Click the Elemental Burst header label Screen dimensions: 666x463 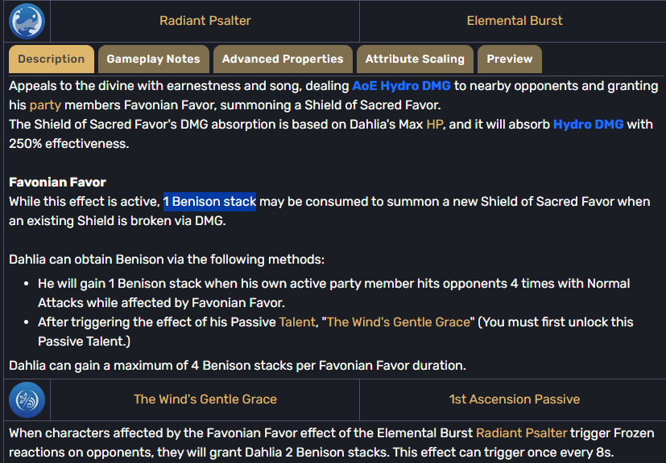coord(515,21)
